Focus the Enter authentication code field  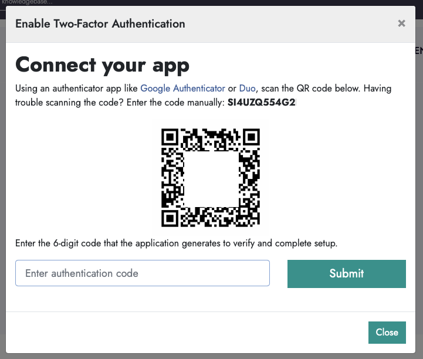(x=143, y=273)
